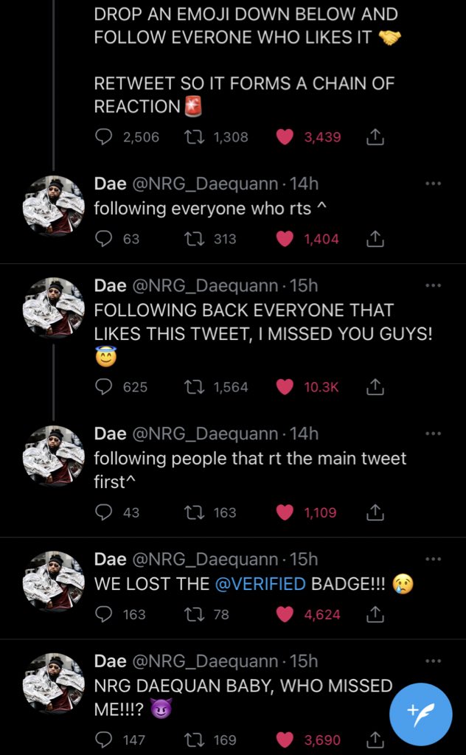Open the @VERIFIED mention link
Viewport: 466px width, 755px height.
point(260,584)
